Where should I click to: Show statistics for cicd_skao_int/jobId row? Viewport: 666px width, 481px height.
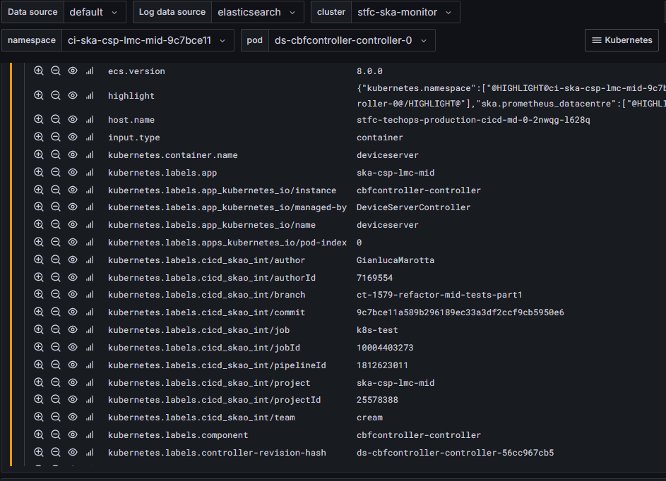coord(90,347)
